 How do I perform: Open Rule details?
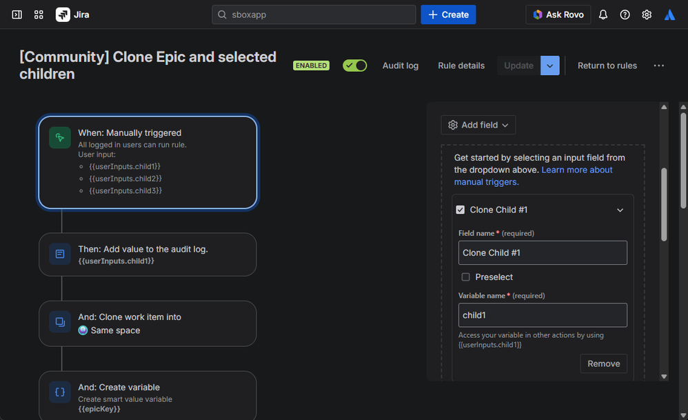pyautogui.click(x=461, y=66)
